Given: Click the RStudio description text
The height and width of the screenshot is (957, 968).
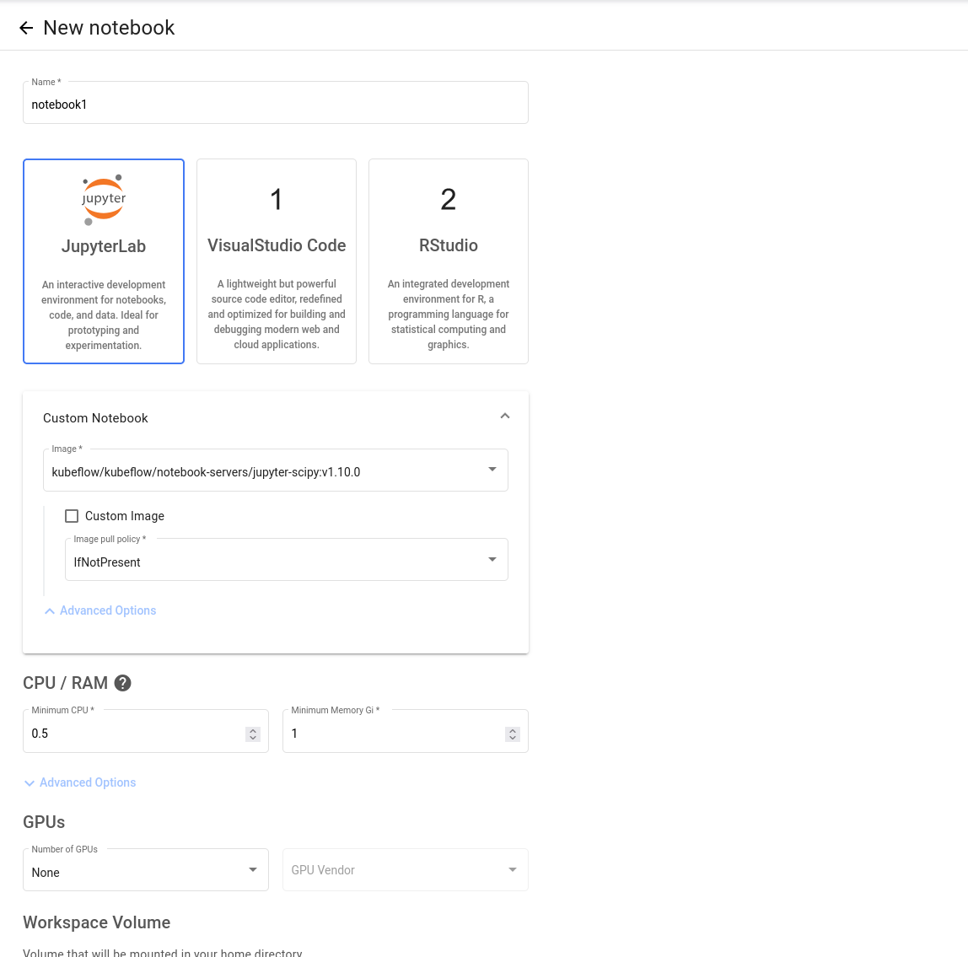Looking at the screenshot, I should [x=449, y=315].
